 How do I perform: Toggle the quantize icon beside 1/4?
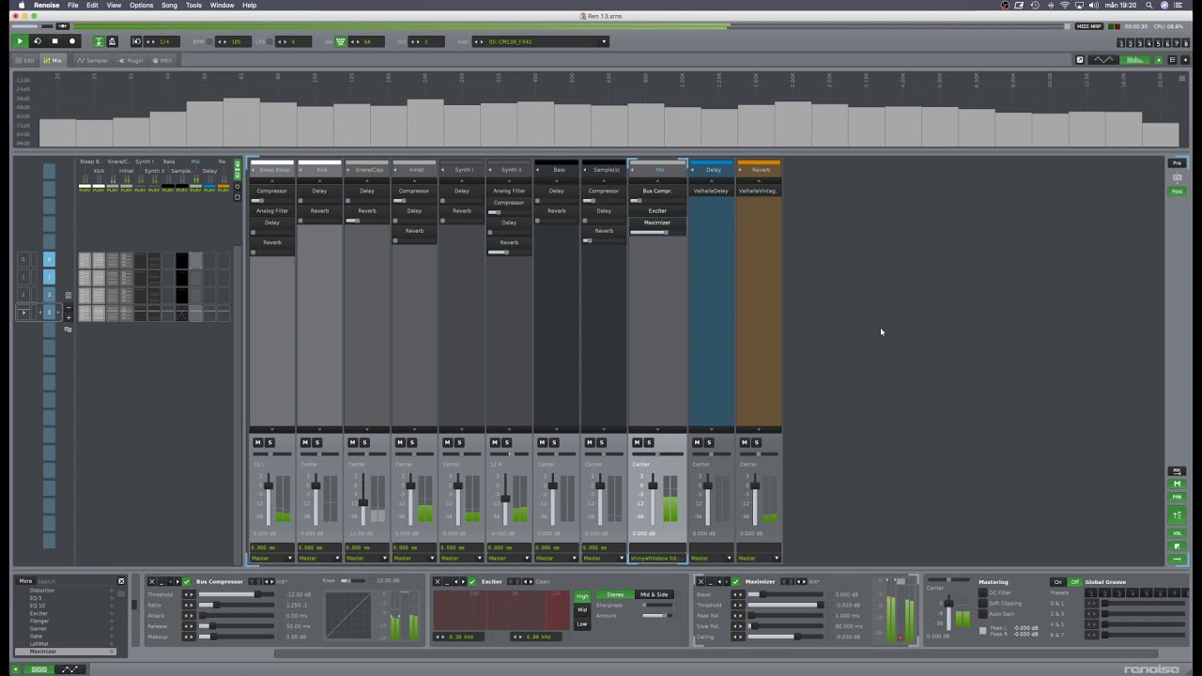coord(137,41)
